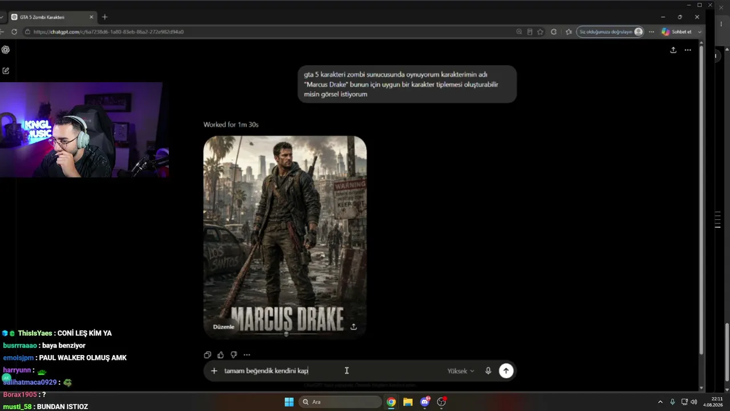Send the message with the arrow button

506,371
